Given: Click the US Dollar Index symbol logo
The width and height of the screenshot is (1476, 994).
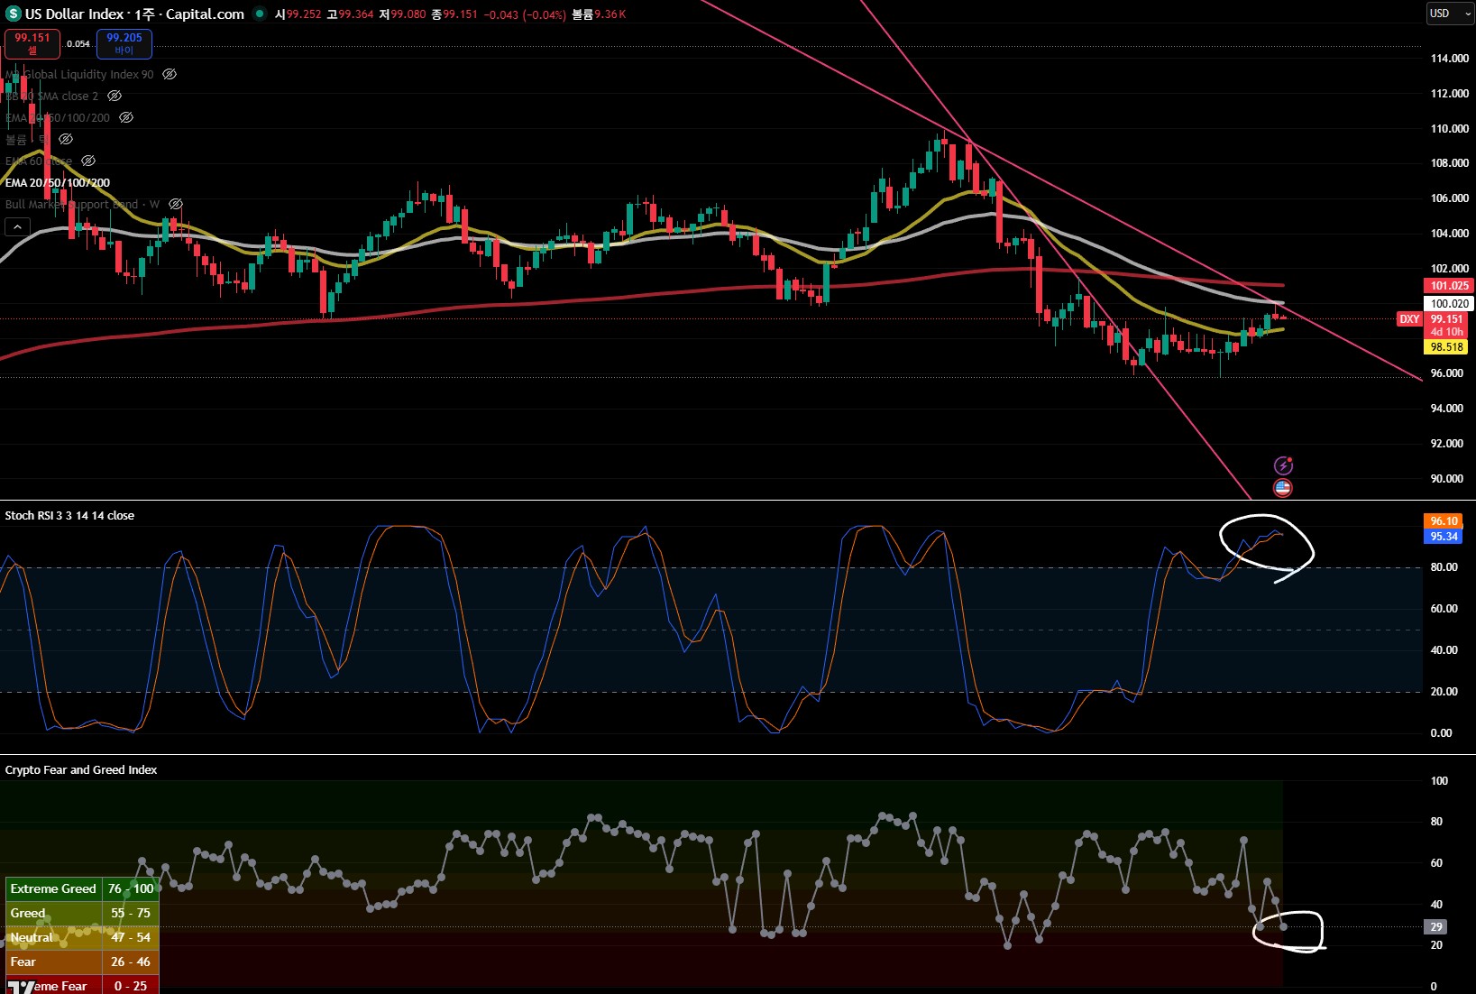Looking at the screenshot, I should coord(13,14).
